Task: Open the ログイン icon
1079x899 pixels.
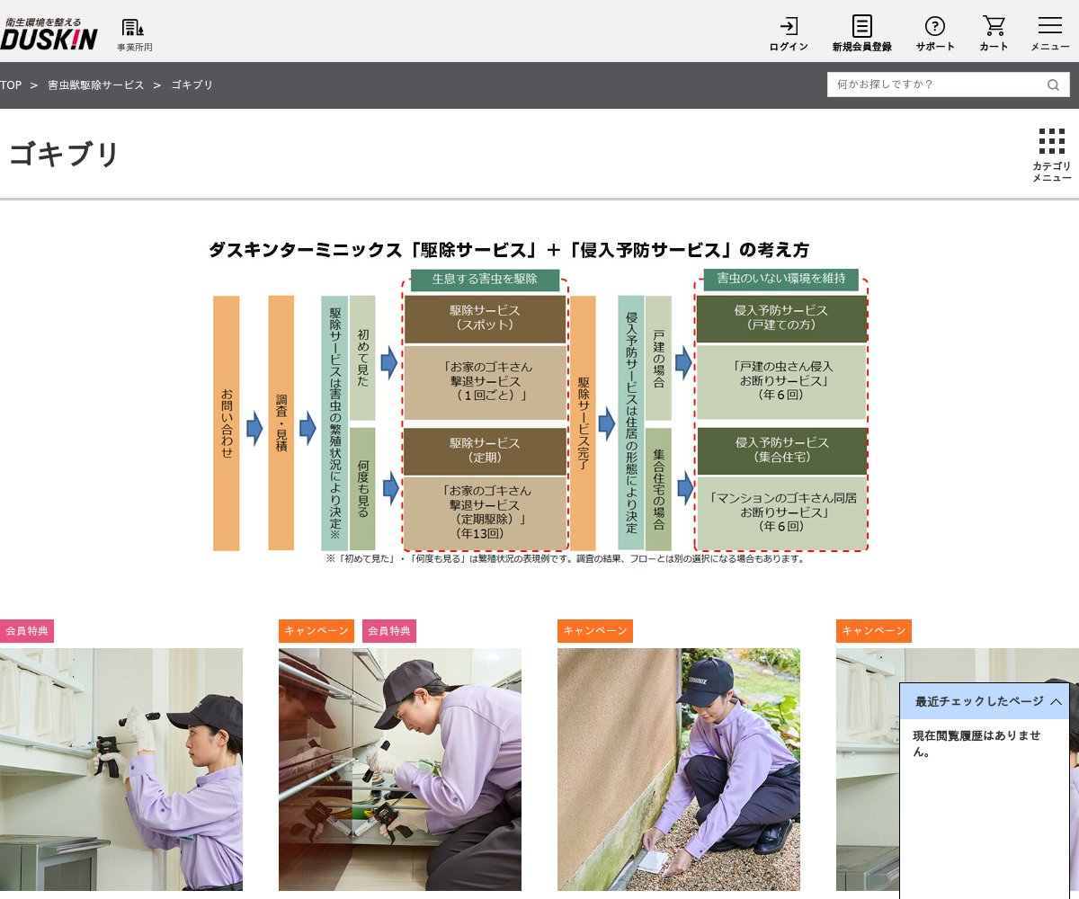Action: (x=787, y=33)
